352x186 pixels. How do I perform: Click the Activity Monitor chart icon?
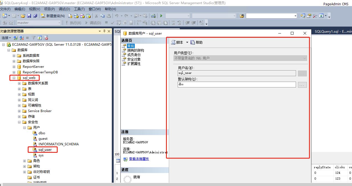point(153,16)
